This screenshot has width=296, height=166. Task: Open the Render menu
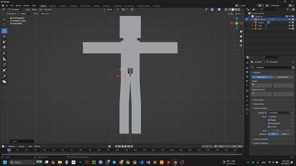click(x=18, y=6)
